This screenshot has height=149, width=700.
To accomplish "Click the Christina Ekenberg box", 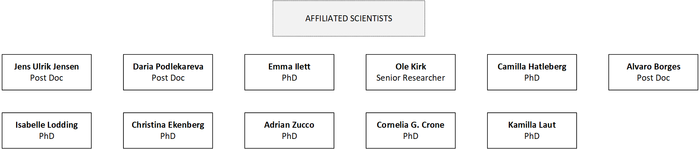I will 168,131.
